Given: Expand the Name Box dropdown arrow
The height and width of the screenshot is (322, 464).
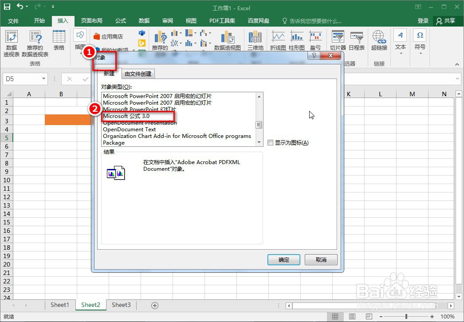Looking at the screenshot, I should (43, 79).
